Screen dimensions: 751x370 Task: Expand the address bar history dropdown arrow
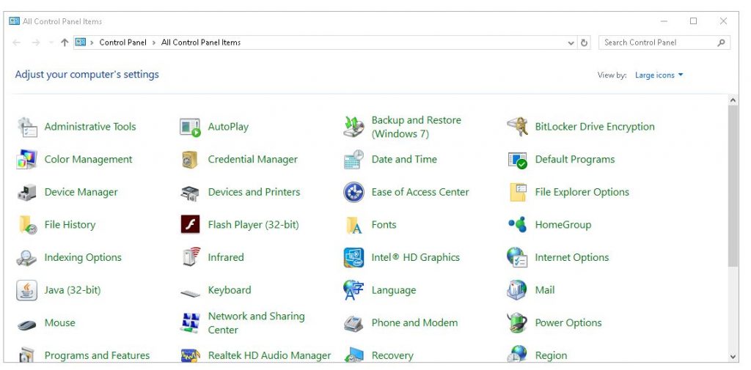(571, 42)
